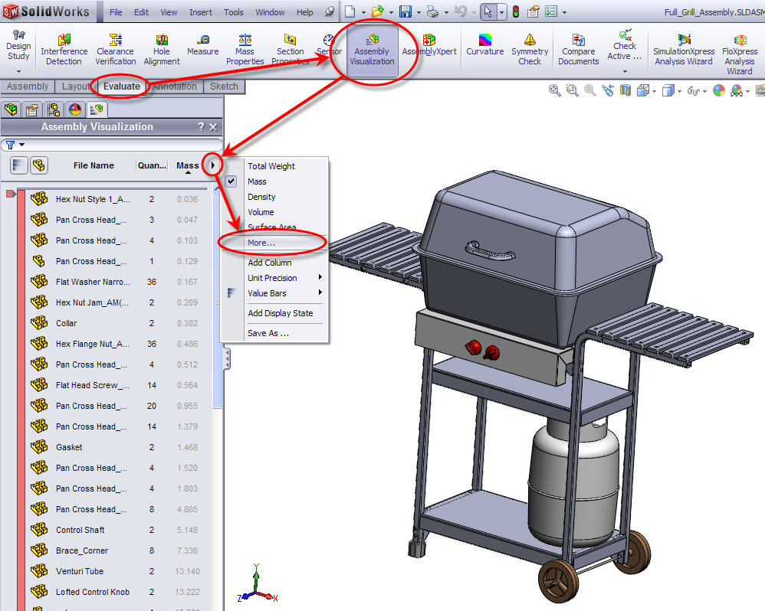The width and height of the screenshot is (765, 611).
Task: Toggle grouped display of identical components
Action: [41, 165]
